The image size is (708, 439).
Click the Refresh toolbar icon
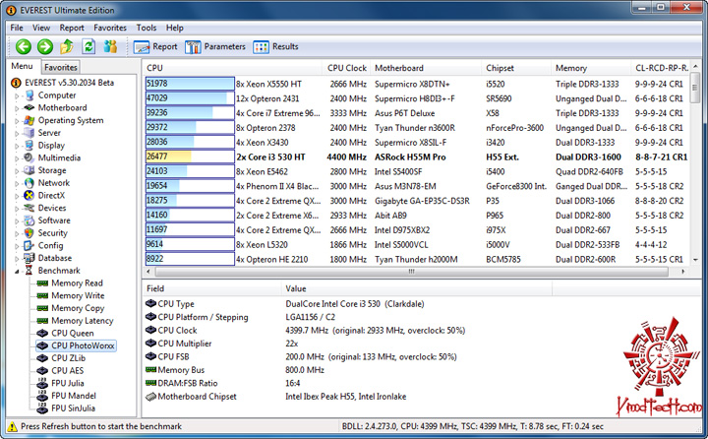coord(88,46)
